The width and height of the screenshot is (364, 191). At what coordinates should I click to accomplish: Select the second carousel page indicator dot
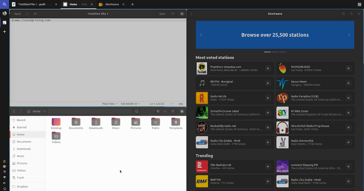click(275, 52)
